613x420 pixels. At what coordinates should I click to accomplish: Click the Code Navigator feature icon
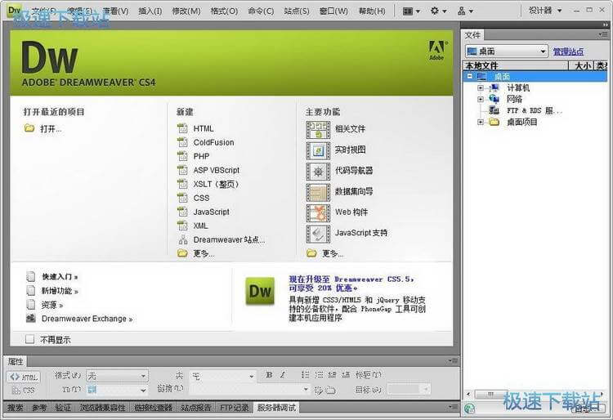click(x=318, y=171)
